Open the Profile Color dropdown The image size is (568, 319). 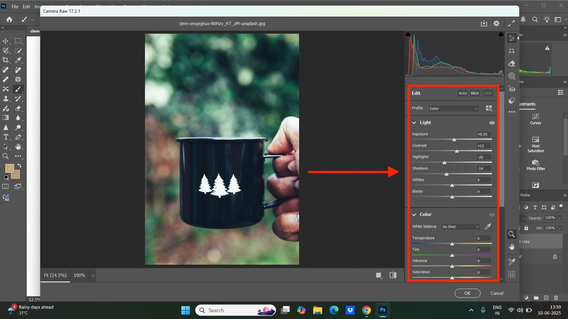tap(454, 108)
